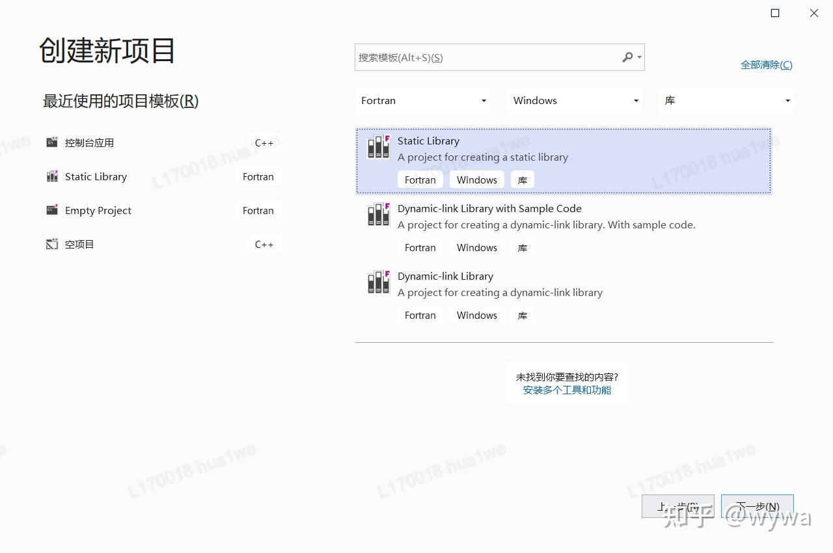This screenshot has height=553, width=833.
Task: Click the Dynamic-link Library with Sample Code icon
Action: click(x=377, y=215)
